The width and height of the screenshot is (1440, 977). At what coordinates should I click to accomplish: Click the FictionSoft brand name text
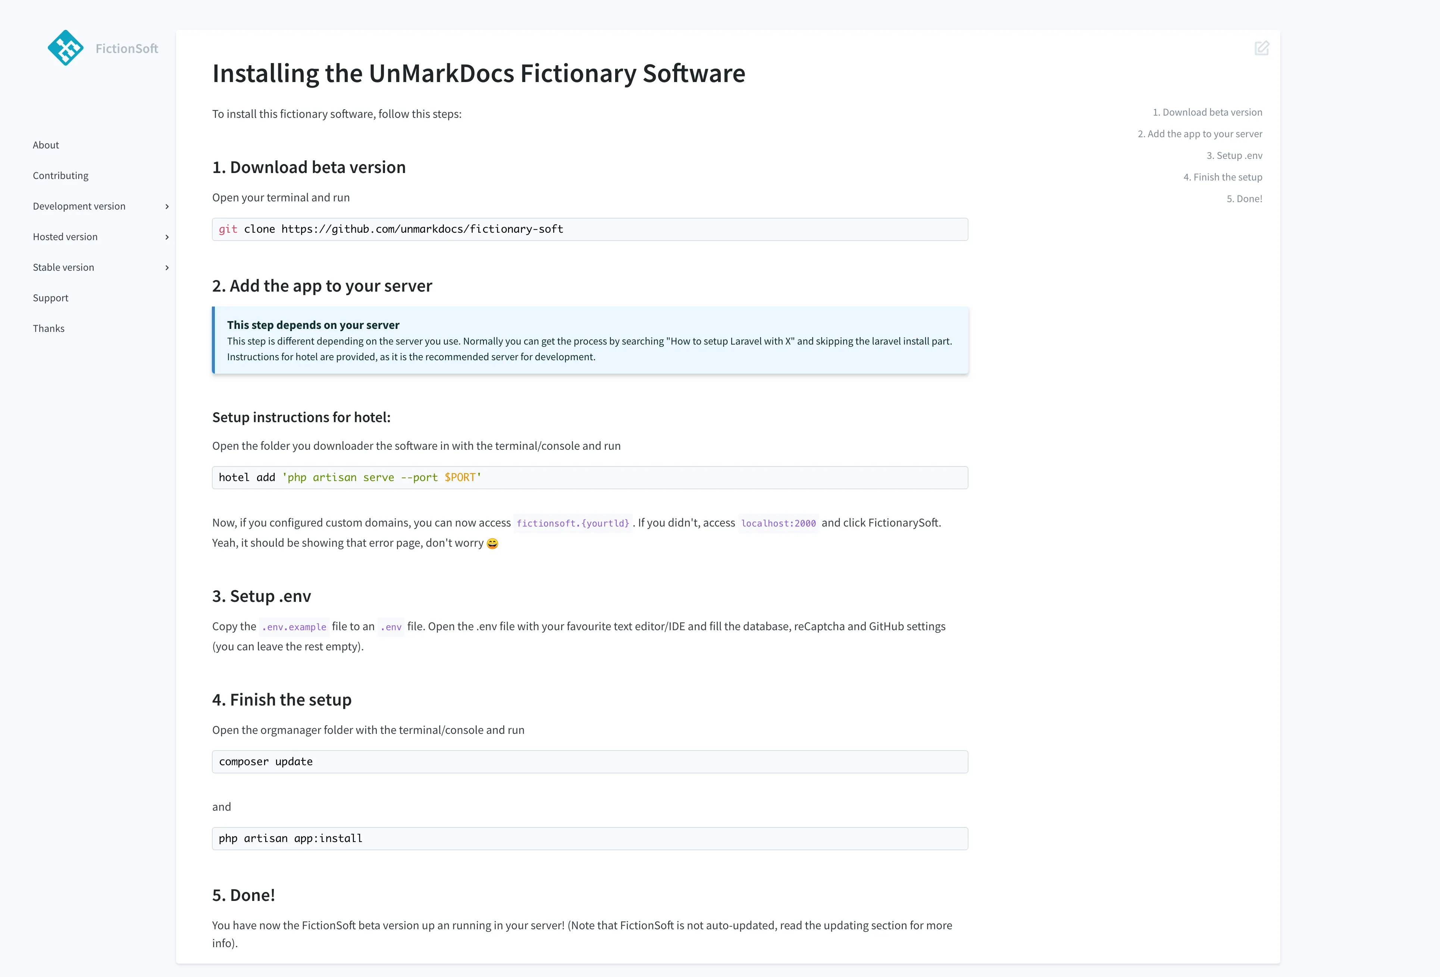pos(127,48)
